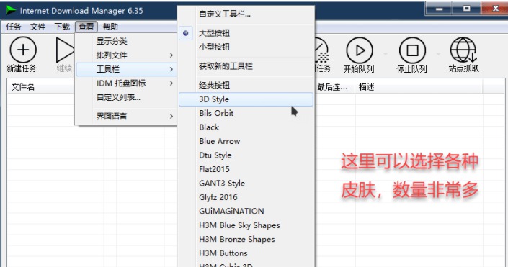Choose 获取新的工具栏
508x267 pixels.
point(246,66)
